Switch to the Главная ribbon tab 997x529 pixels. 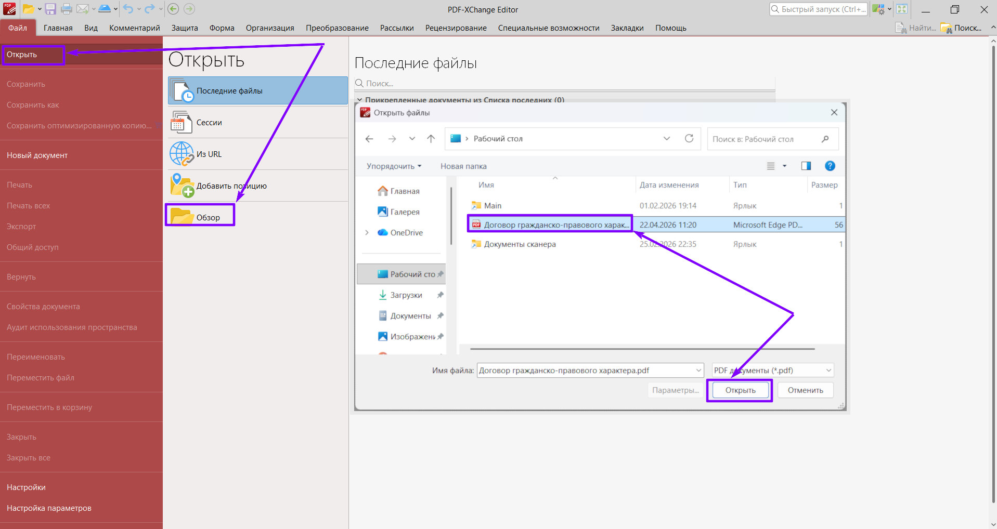click(x=58, y=28)
